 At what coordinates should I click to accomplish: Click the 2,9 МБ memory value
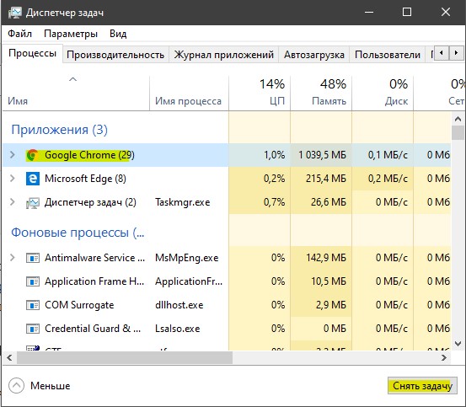coord(331,305)
